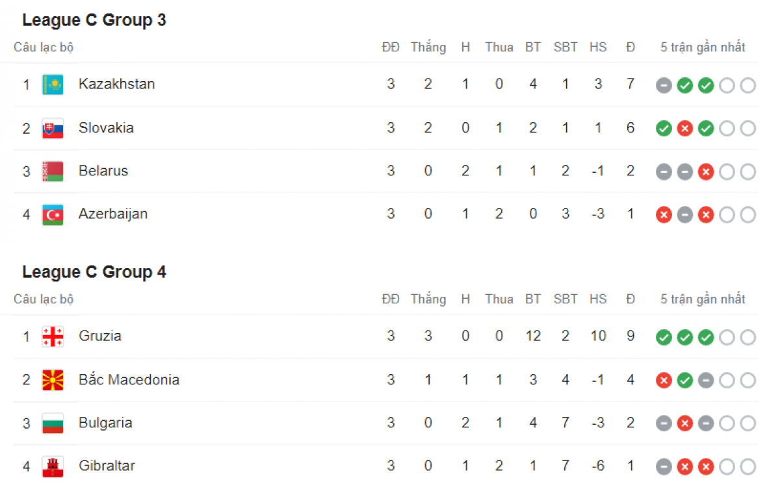Viewport: 780px width, 502px height.
Task: Click Belarus's red loss result icon
Action: (706, 172)
